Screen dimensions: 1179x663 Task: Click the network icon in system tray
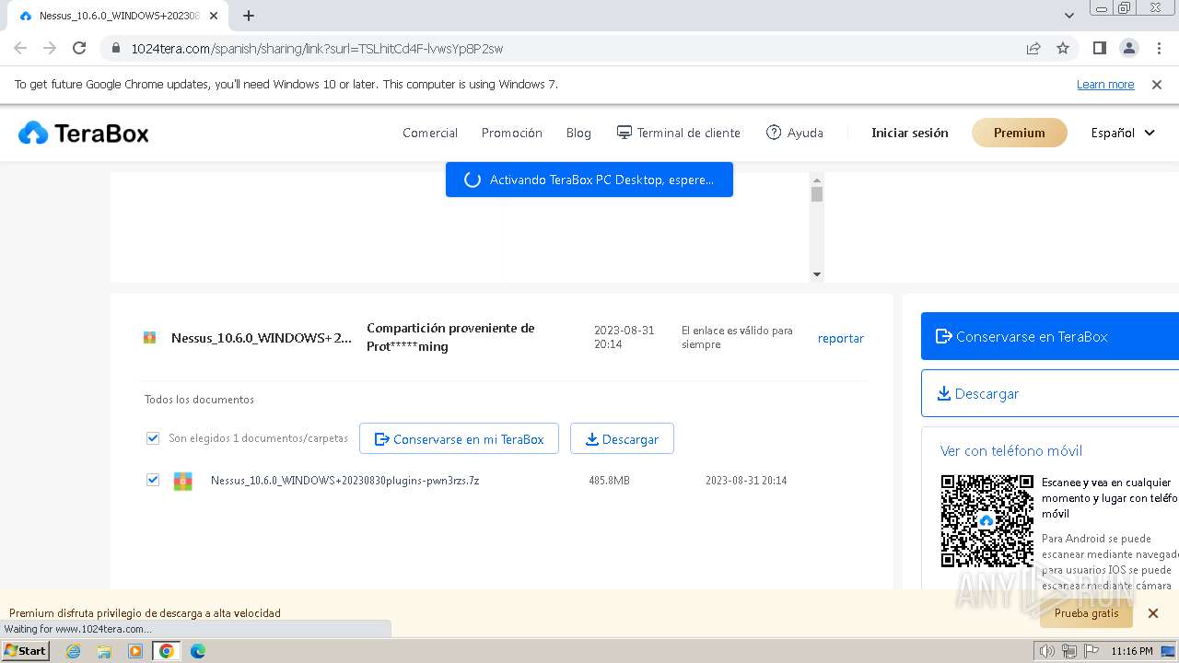tap(1069, 651)
